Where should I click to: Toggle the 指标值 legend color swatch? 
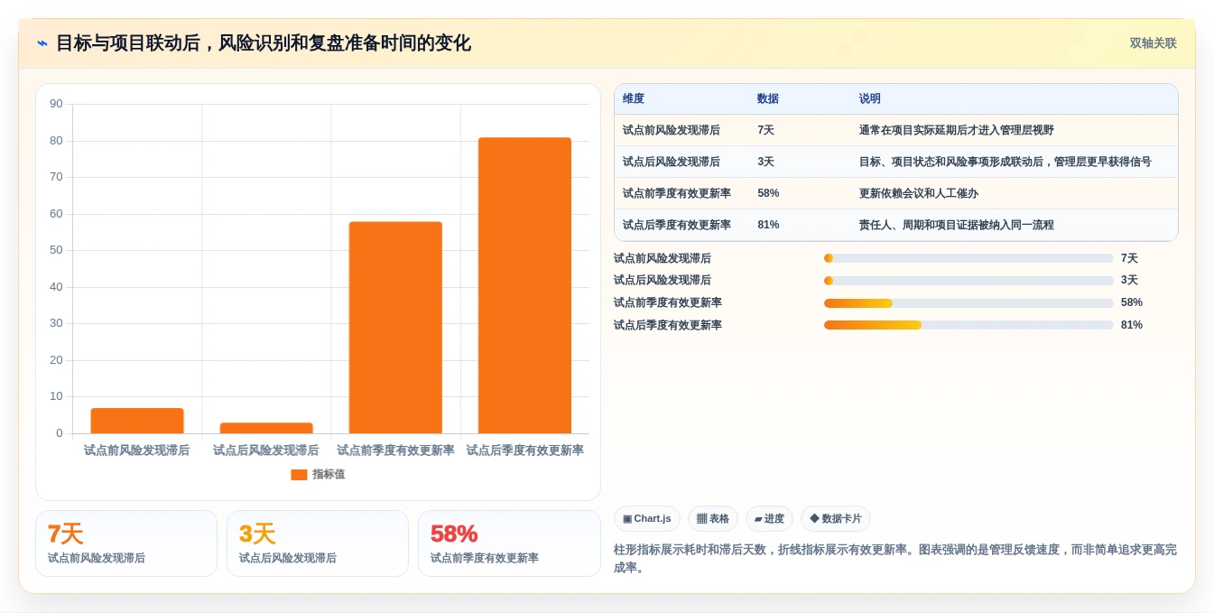(x=299, y=475)
